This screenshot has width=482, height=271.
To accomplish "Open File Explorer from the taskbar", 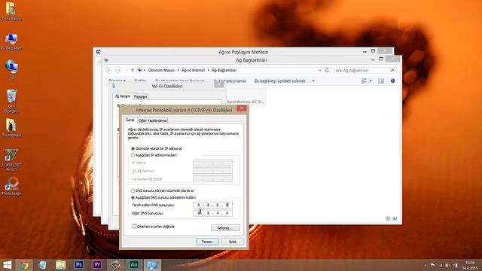I will (x=60, y=265).
